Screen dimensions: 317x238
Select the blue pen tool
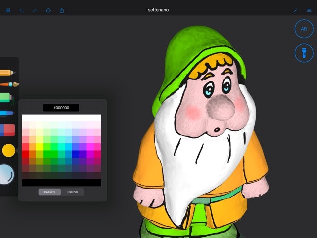tap(7, 113)
